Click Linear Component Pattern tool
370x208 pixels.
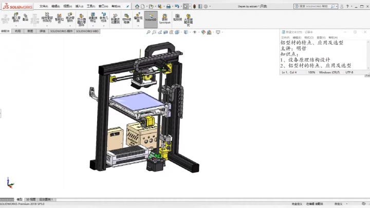pos(47,18)
